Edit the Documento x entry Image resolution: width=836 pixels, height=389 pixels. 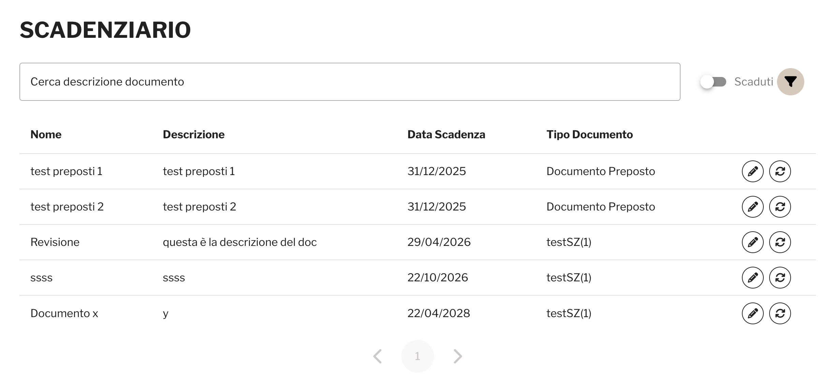click(752, 313)
